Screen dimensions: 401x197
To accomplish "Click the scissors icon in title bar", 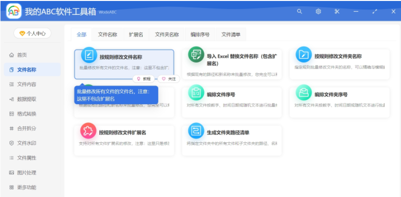I will coord(337,11).
